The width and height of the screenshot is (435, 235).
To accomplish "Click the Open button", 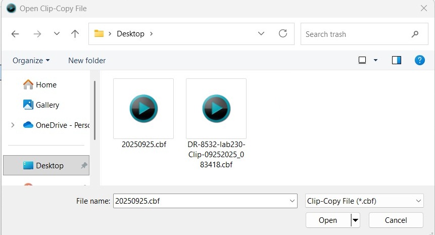I will (x=328, y=220).
